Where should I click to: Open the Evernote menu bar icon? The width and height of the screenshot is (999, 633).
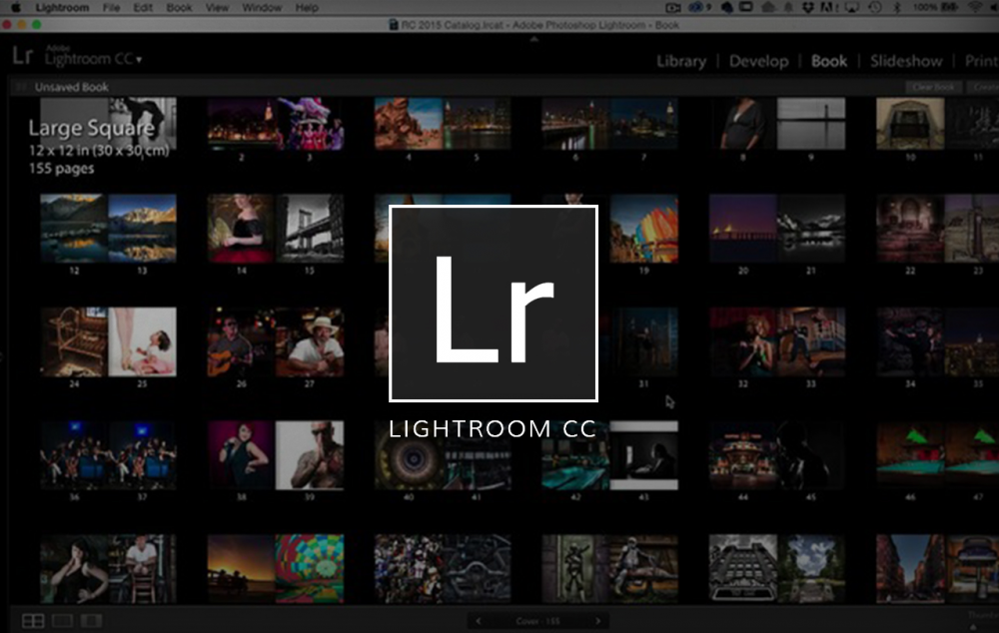tap(727, 8)
